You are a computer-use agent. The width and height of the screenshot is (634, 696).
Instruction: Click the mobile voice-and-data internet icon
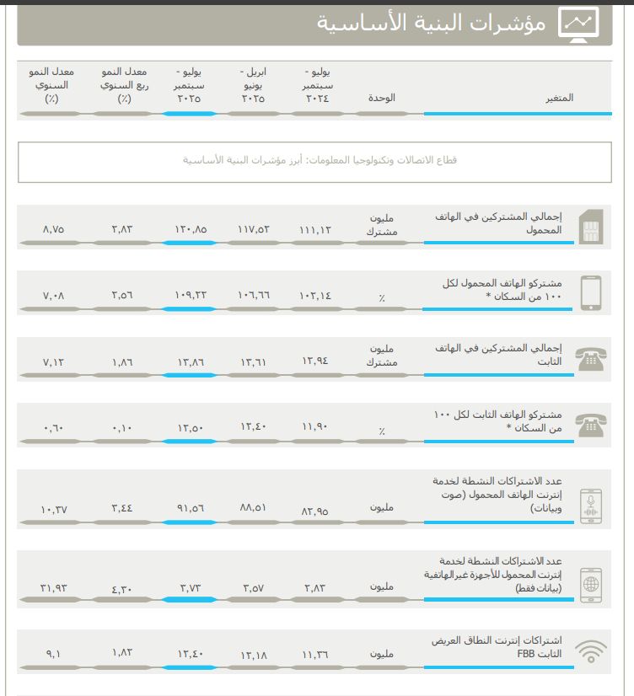click(590, 506)
